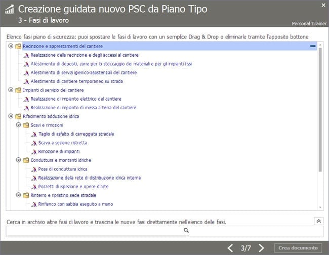Click the folder icon of Conduttura e montanti idriche
The width and height of the screenshot is (329, 255).
coord(26,160)
